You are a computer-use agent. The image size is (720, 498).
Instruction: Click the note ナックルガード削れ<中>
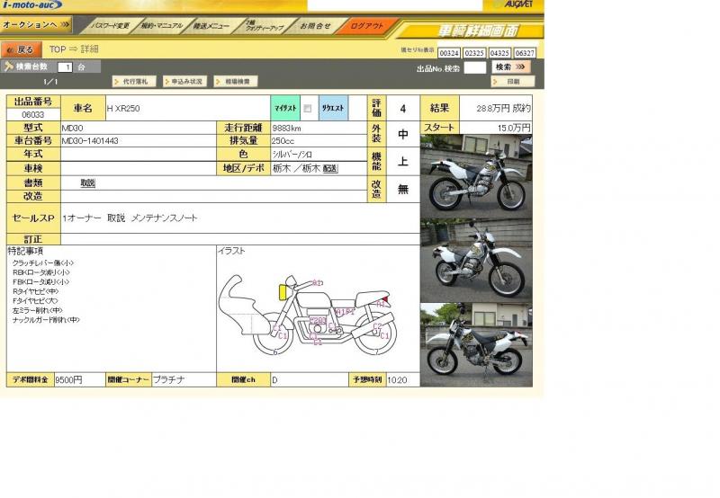[x=46, y=320]
